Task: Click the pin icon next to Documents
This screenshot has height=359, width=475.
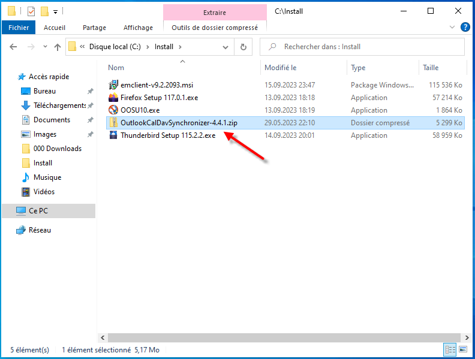Action: pos(91,120)
